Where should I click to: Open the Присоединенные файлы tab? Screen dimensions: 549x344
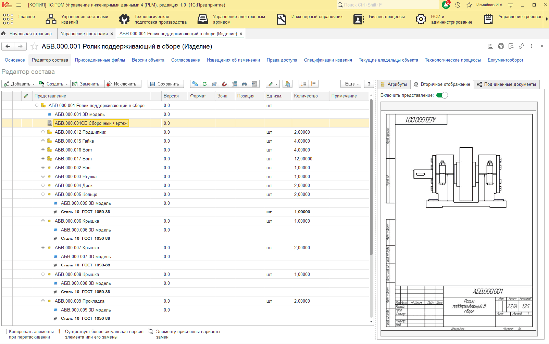[x=100, y=60]
